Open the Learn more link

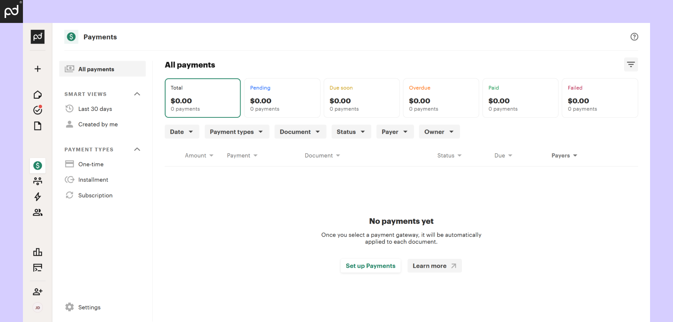tap(434, 266)
